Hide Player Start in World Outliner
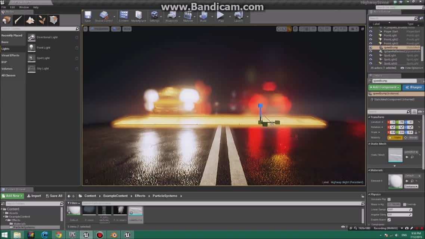Screen dimensions: 425x239 (370, 31)
